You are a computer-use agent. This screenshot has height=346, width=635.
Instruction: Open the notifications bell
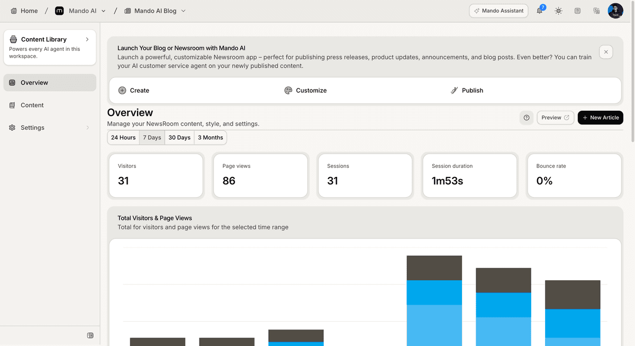click(540, 11)
